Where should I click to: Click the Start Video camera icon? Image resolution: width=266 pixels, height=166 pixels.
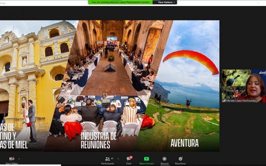(x=12, y=159)
